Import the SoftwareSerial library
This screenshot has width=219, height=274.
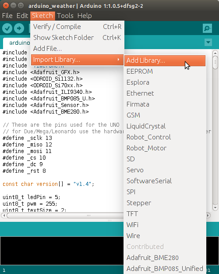point(165,181)
